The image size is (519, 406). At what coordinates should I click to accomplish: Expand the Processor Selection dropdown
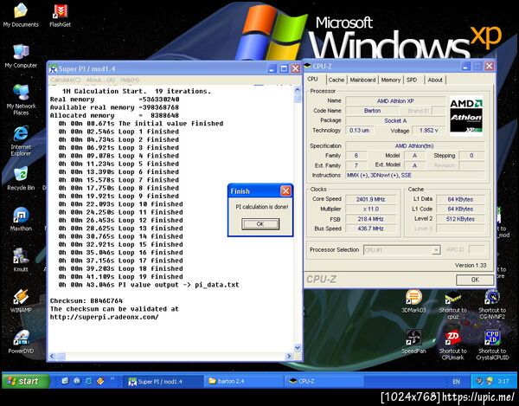[437, 250]
